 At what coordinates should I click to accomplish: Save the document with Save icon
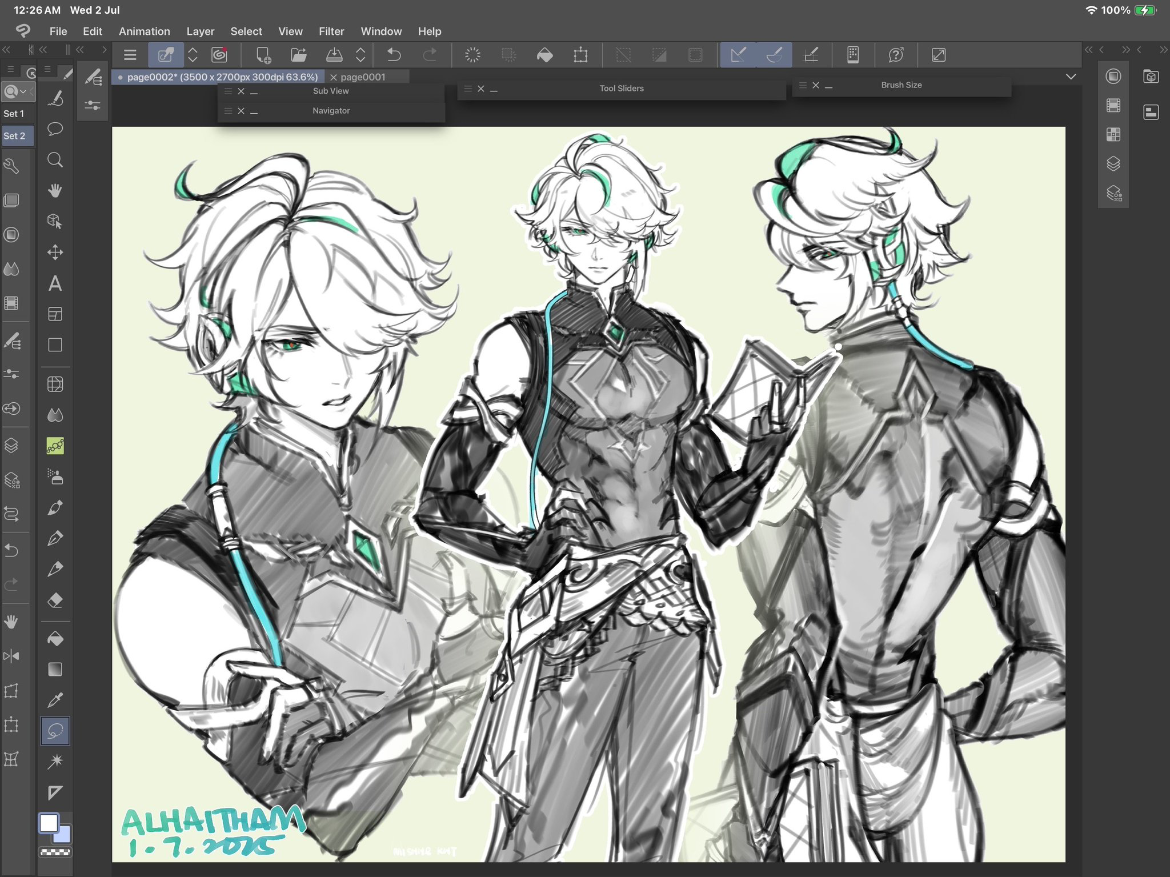click(x=334, y=55)
